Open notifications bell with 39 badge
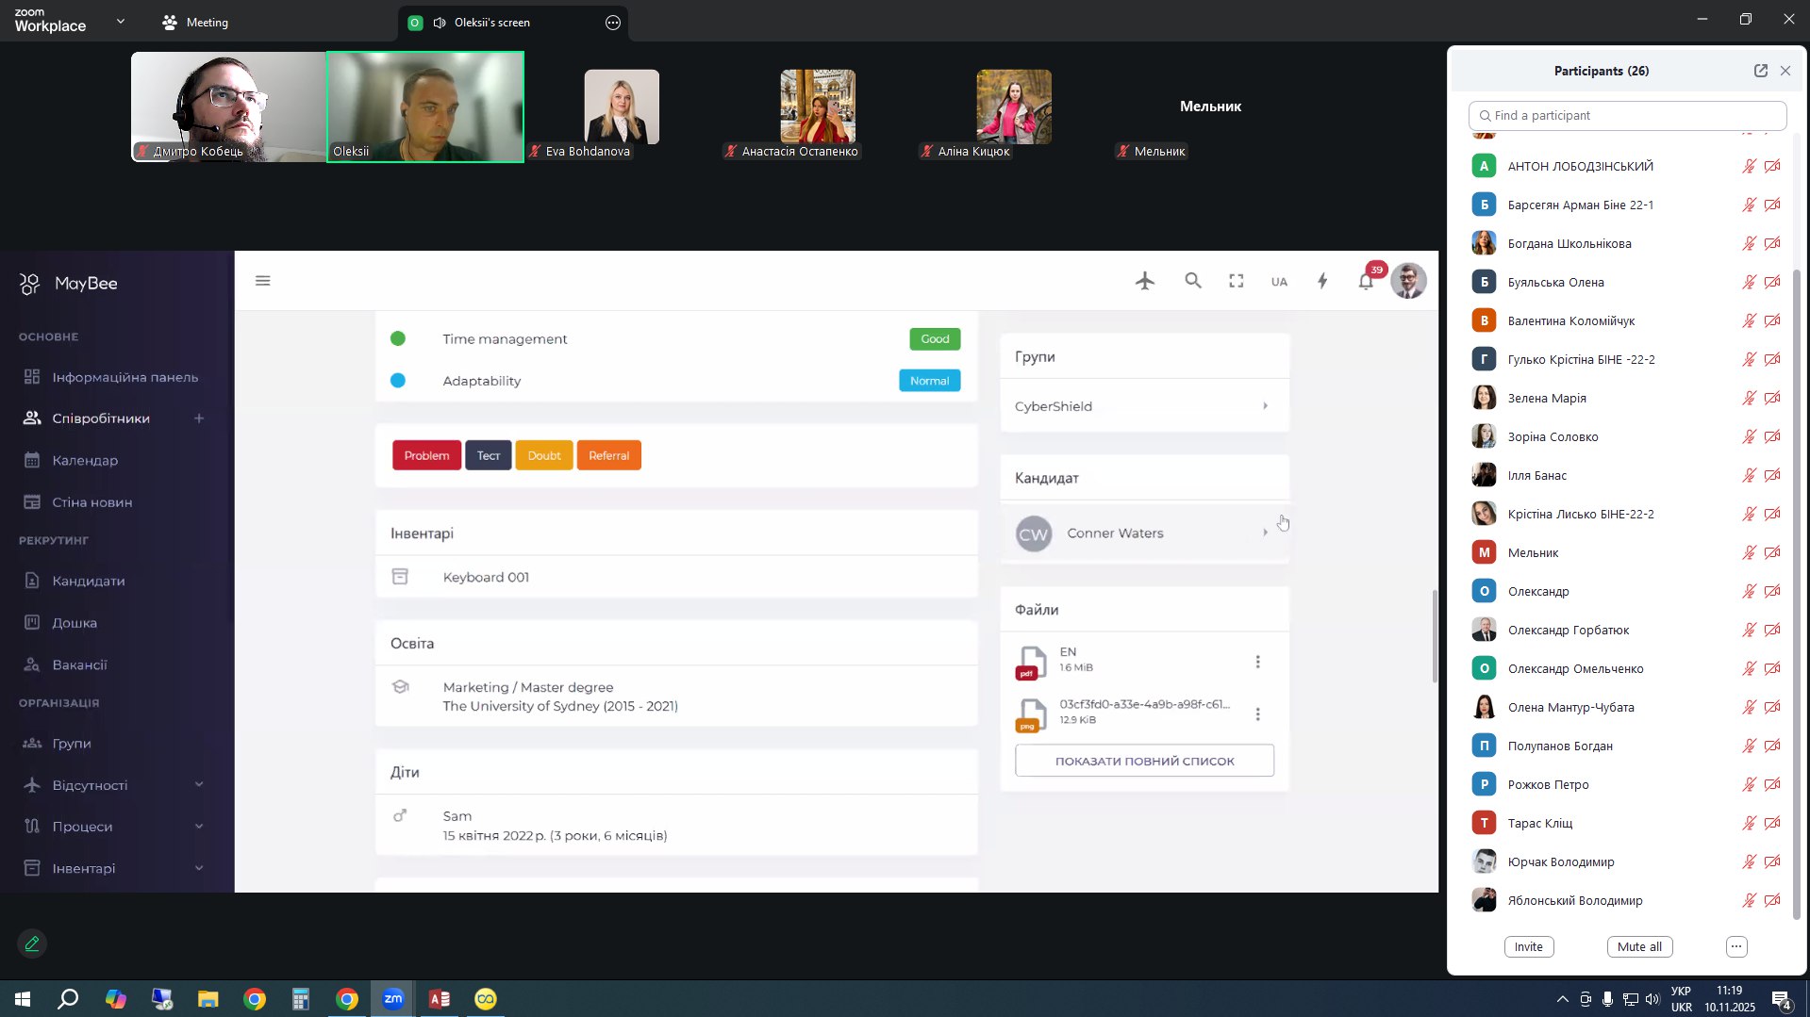This screenshot has height=1017, width=1810. (1366, 281)
